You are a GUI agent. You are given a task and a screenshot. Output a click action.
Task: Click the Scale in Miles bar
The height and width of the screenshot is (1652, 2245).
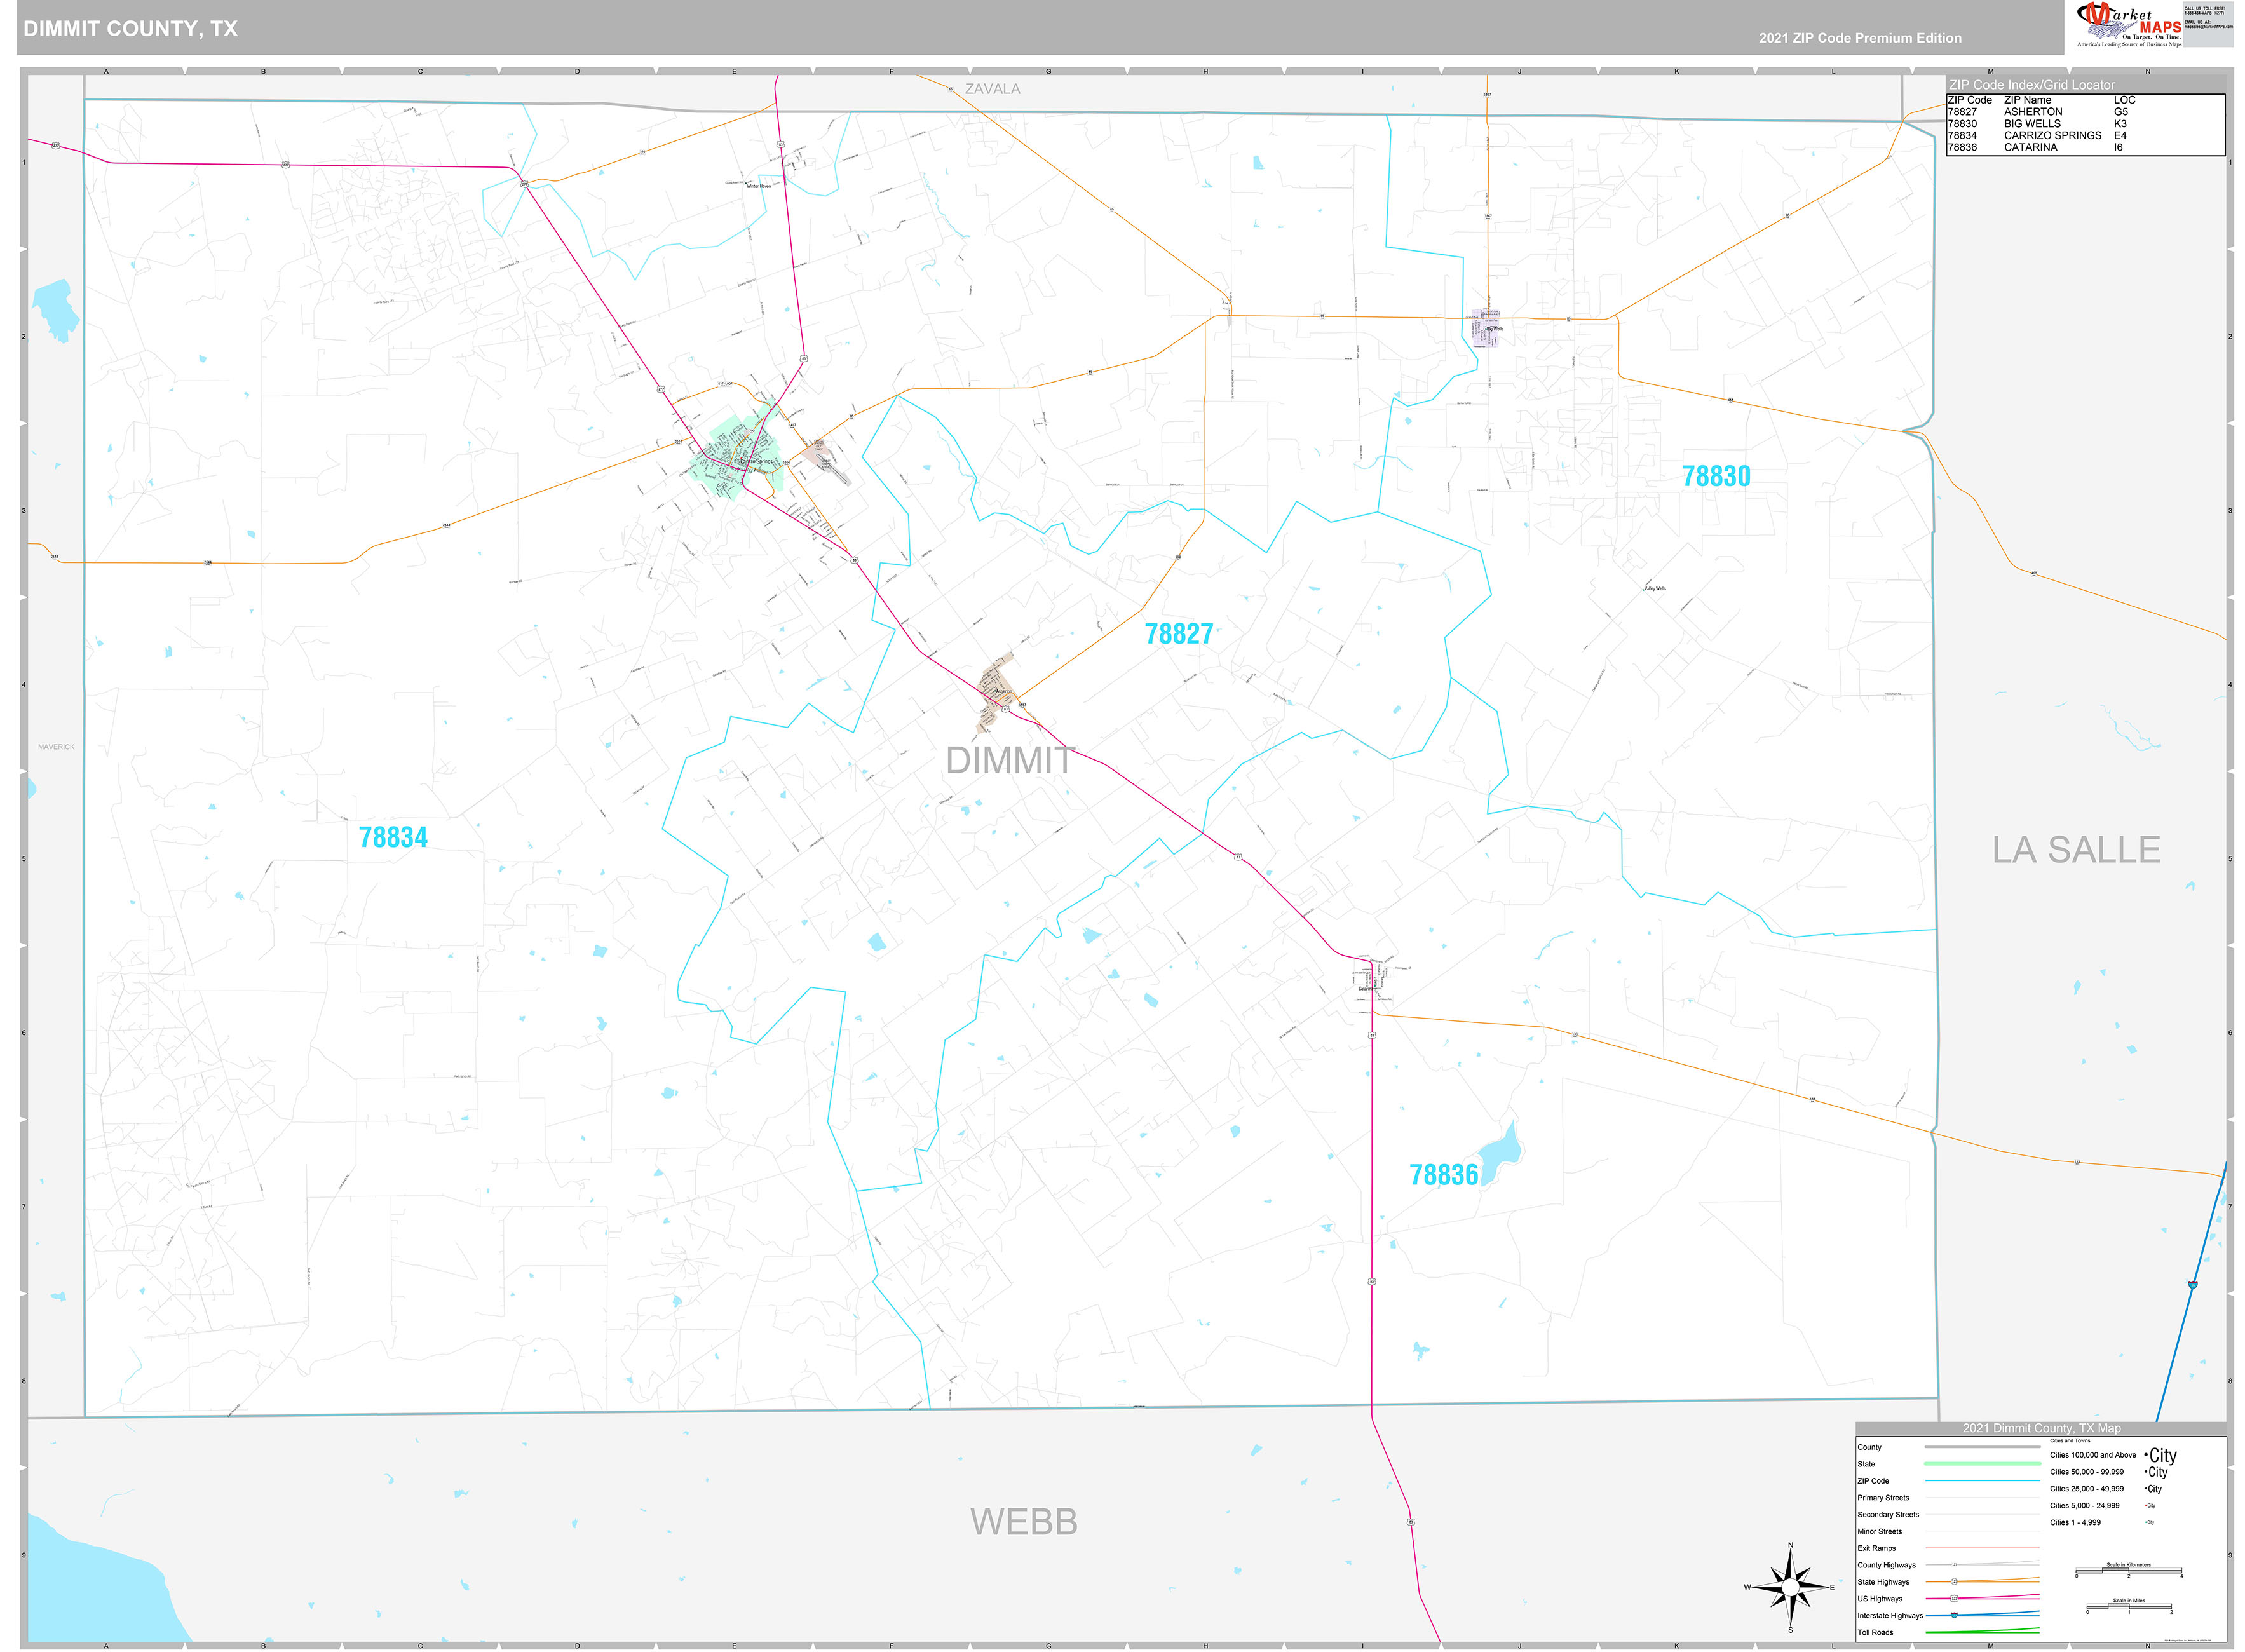pos(2129,1607)
